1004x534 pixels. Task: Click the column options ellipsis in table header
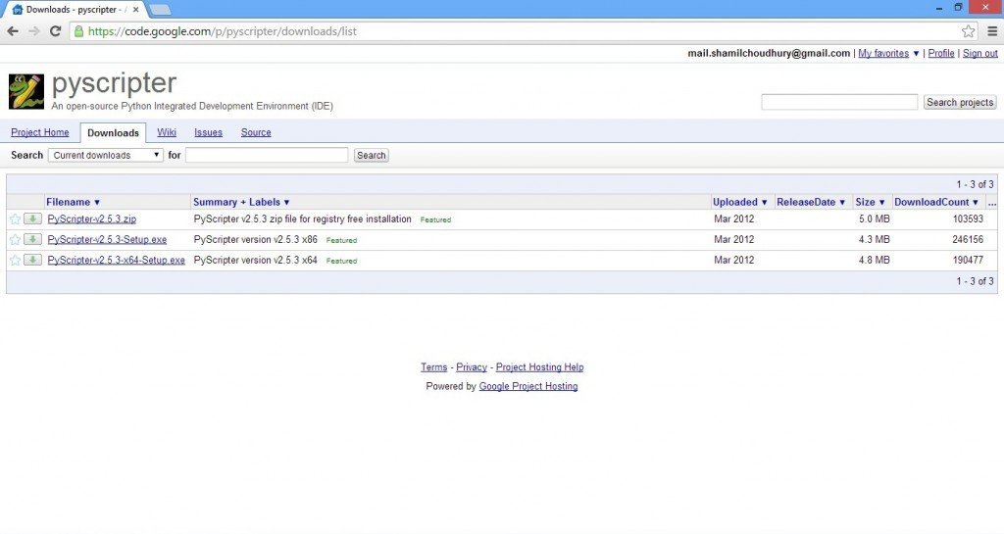point(992,203)
